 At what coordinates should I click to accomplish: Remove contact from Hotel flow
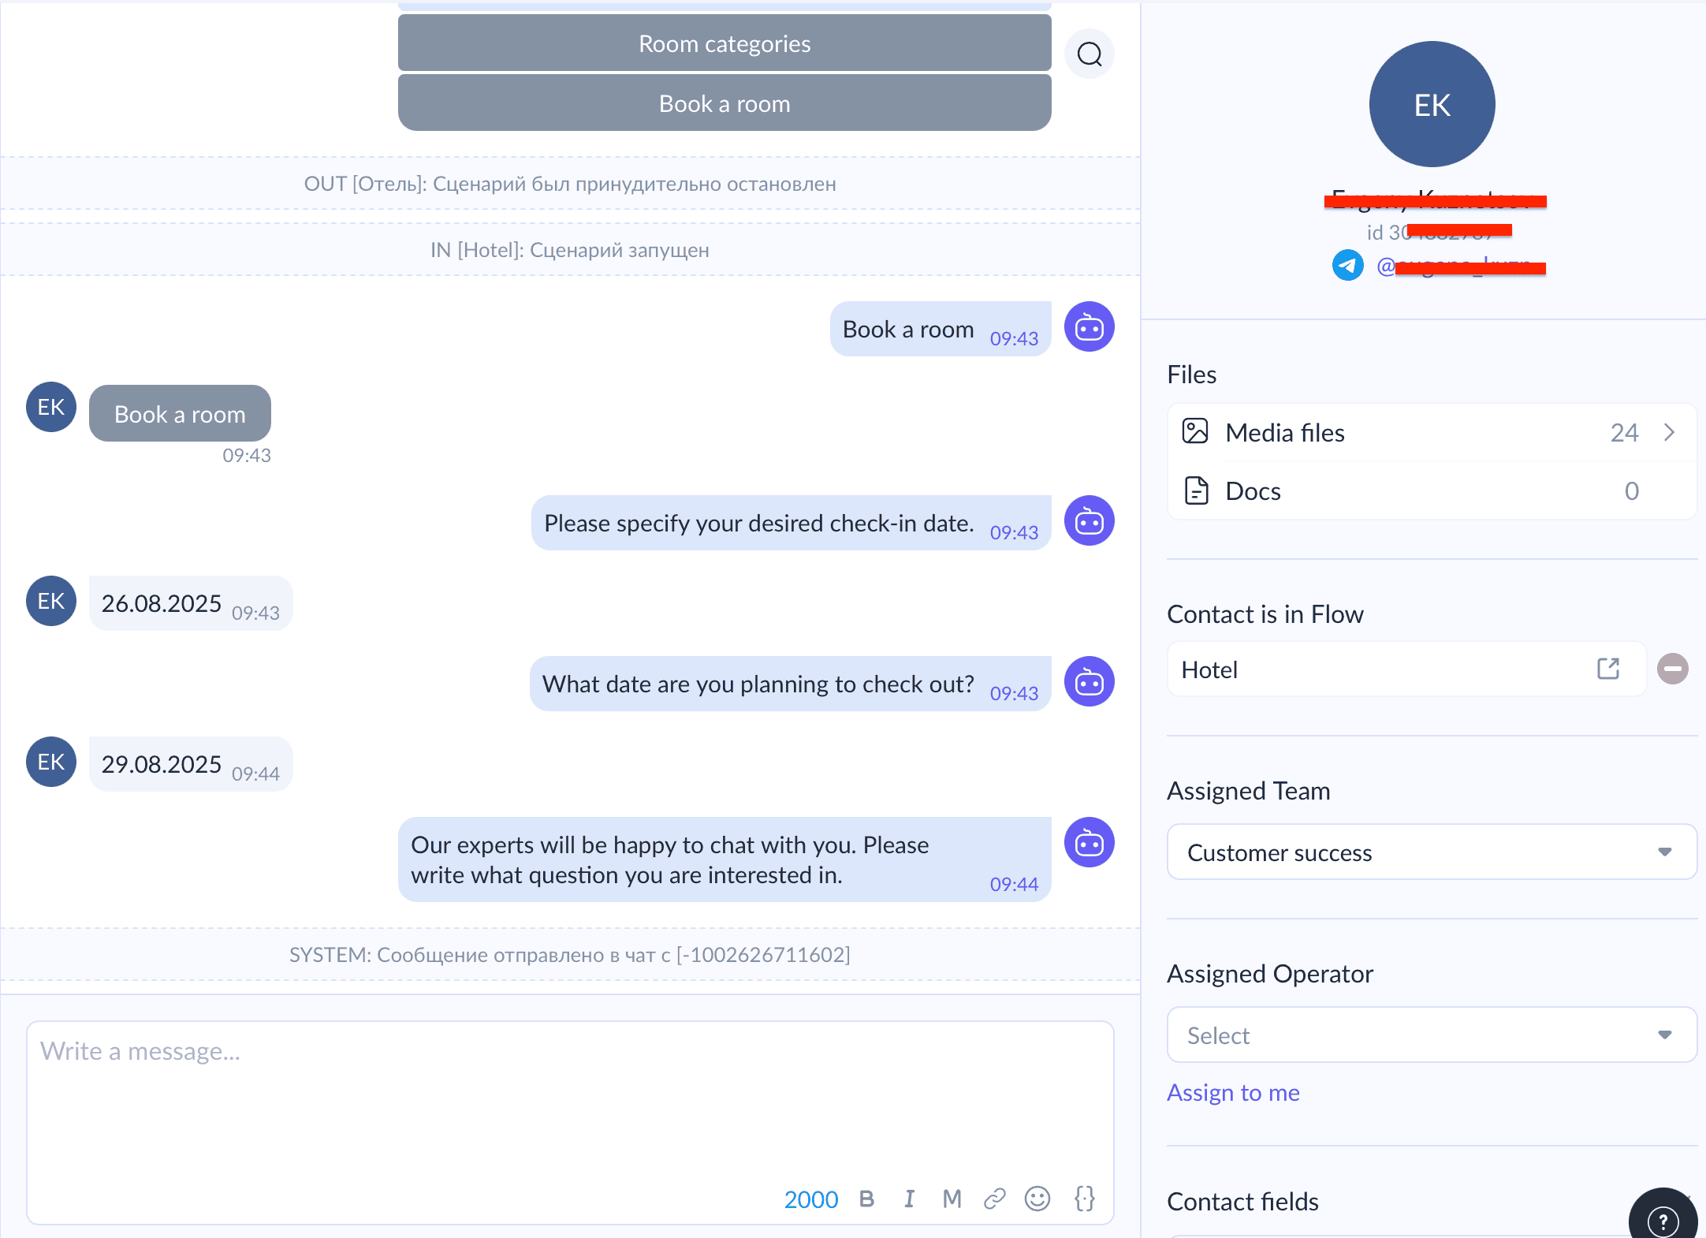point(1672,669)
